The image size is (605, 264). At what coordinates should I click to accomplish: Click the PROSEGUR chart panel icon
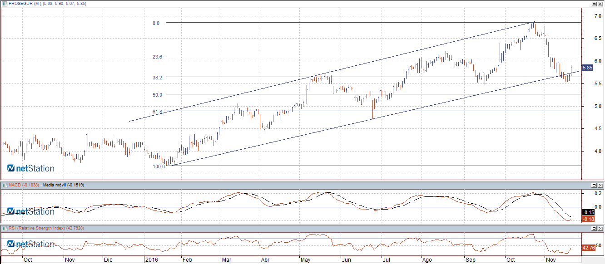(x=5, y=3)
